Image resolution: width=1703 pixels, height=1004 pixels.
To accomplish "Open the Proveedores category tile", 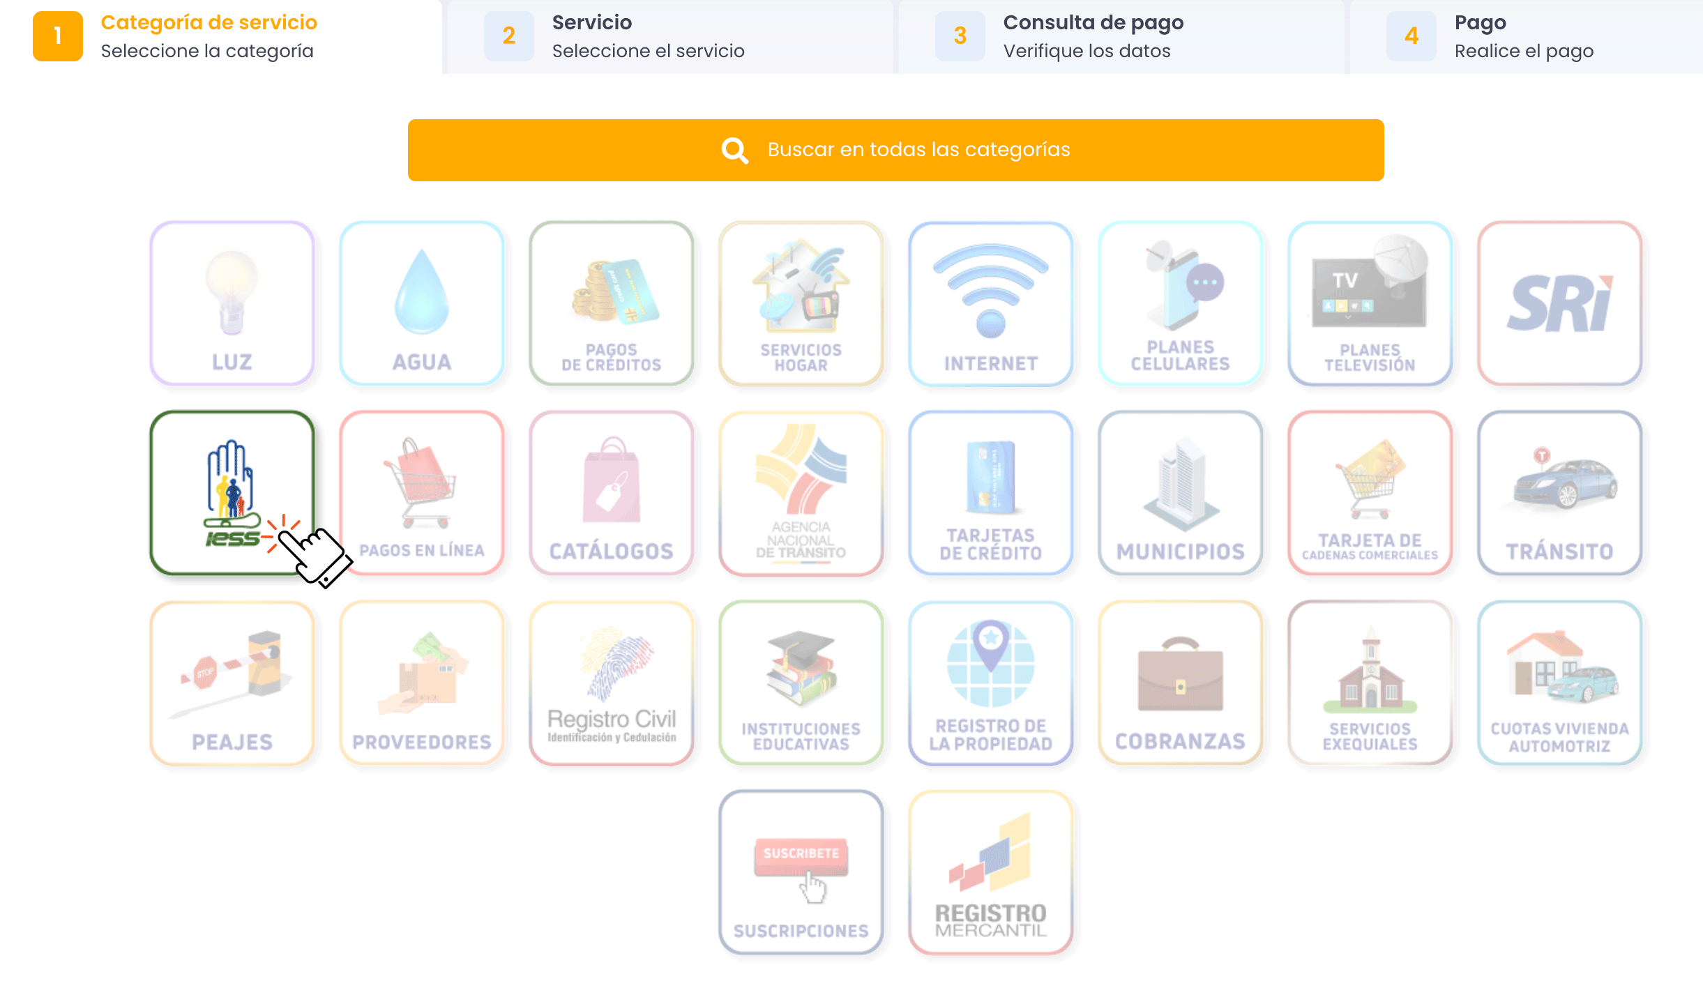I will (422, 683).
